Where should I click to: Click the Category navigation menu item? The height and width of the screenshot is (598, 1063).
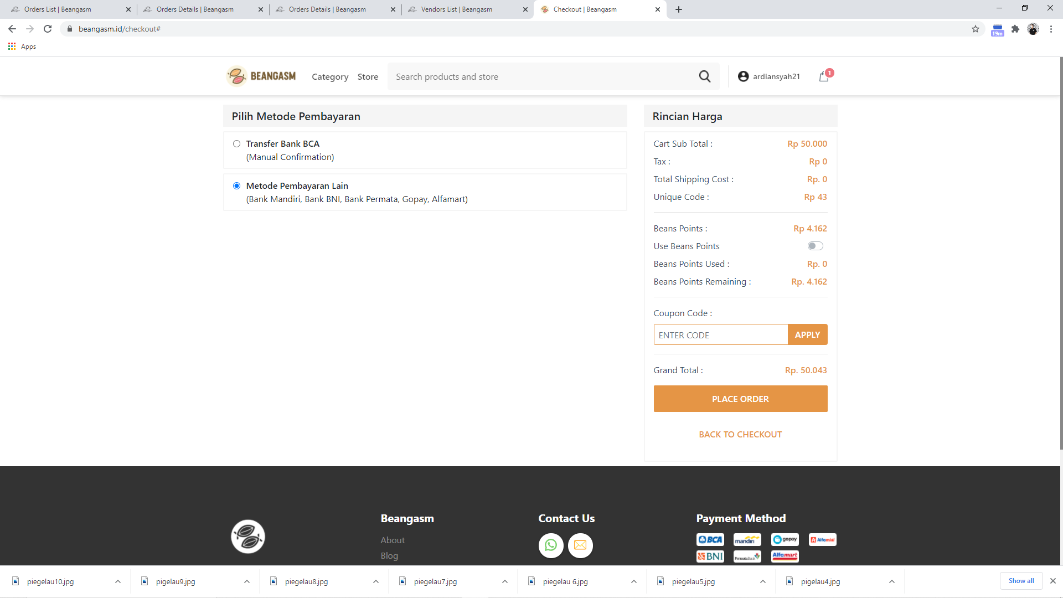329,76
